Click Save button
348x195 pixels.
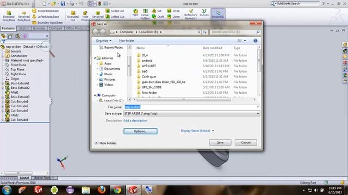(x=220, y=142)
